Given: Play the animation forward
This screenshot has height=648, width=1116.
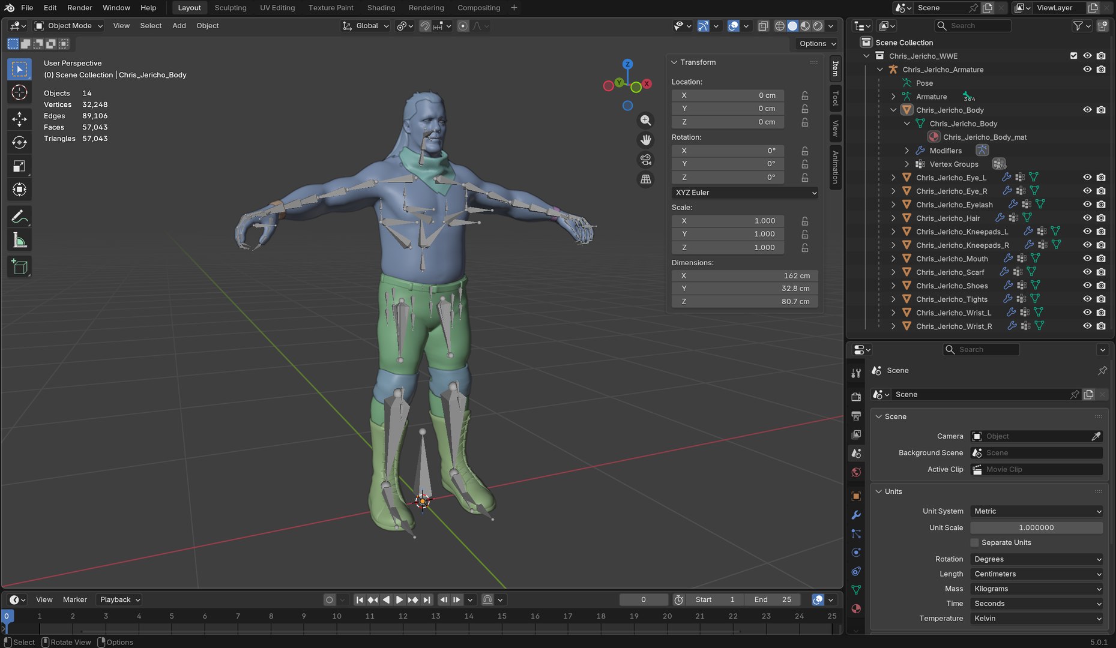Looking at the screenshot, I should point(399,599).
